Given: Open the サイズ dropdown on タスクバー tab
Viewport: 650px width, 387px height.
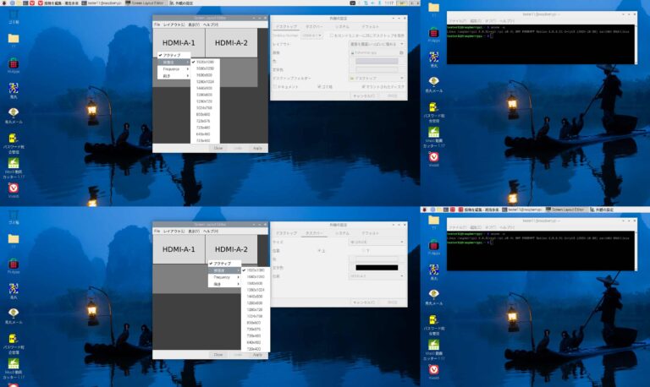Looking at the screenshot, I should click(x=377, y=243).
